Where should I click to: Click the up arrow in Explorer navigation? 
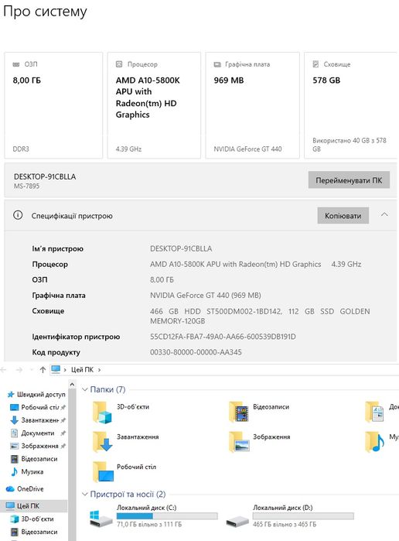pos(43,369)
